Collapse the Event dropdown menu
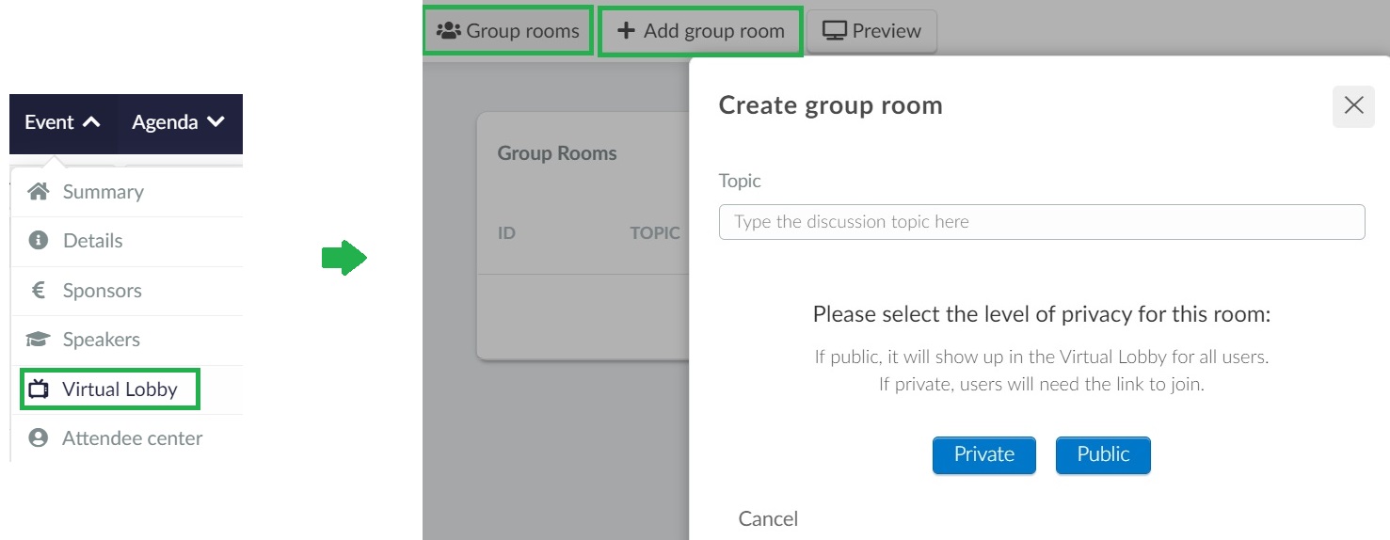This screenshot has height=540, width=1390. click(63, 122)
